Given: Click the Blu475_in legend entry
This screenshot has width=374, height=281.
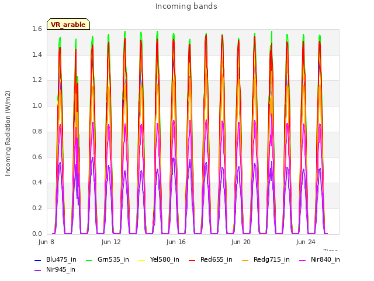Looking at the screenshot, I should pos(56,260).
